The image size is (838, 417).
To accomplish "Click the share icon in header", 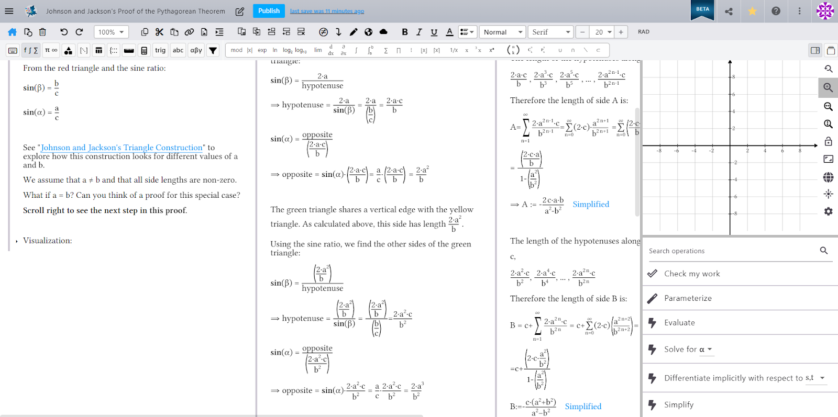I will 729,11.
